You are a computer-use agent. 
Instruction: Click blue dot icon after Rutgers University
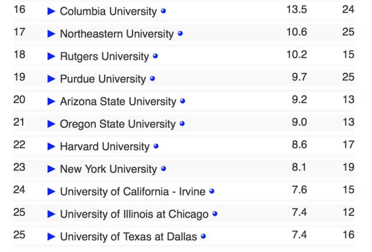[155, 56]
